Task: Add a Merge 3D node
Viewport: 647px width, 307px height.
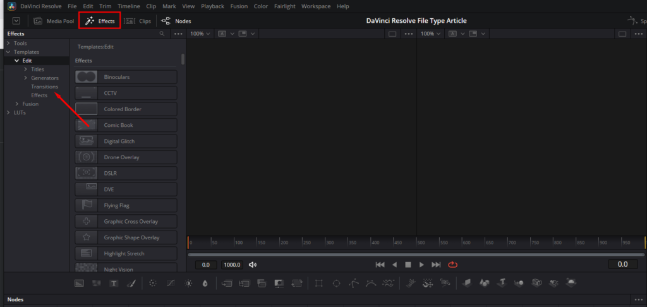Action: (519, 283)
